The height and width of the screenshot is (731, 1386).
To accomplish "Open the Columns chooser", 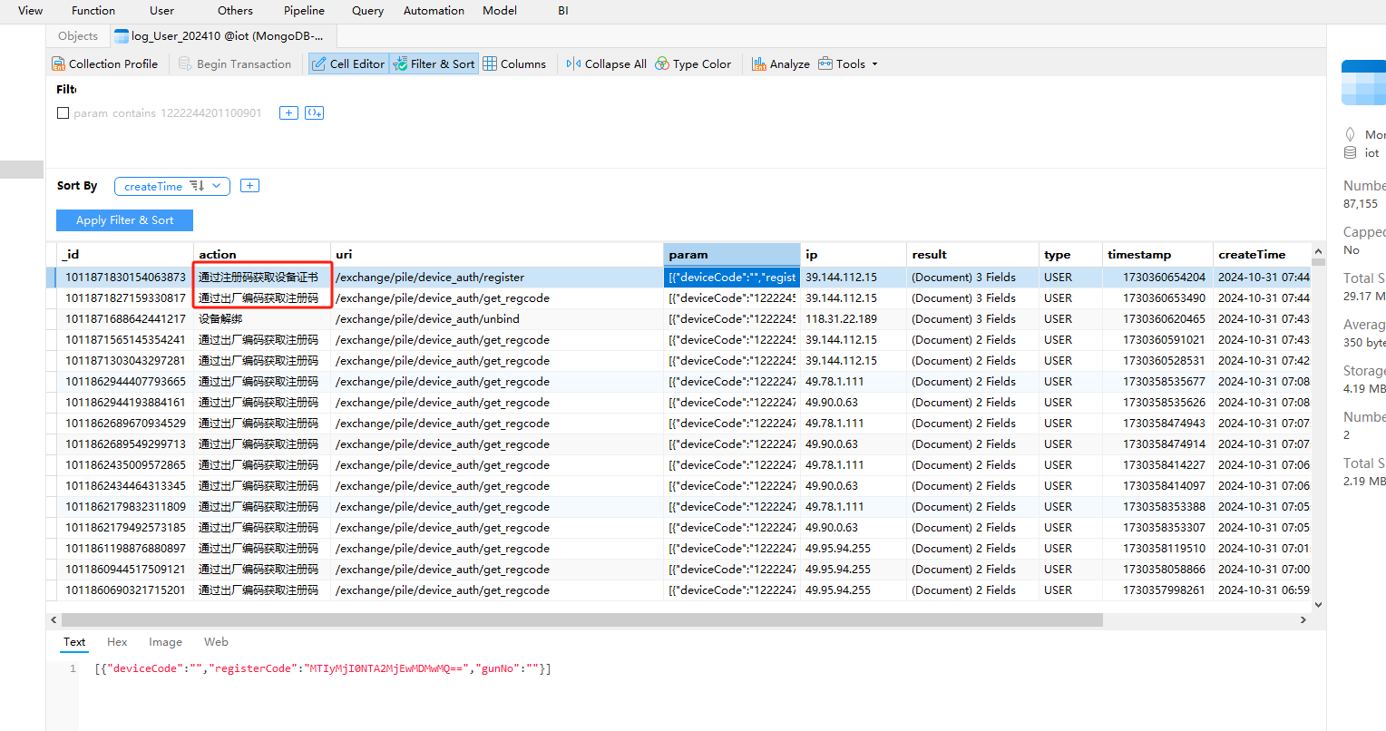I will 514,63.
